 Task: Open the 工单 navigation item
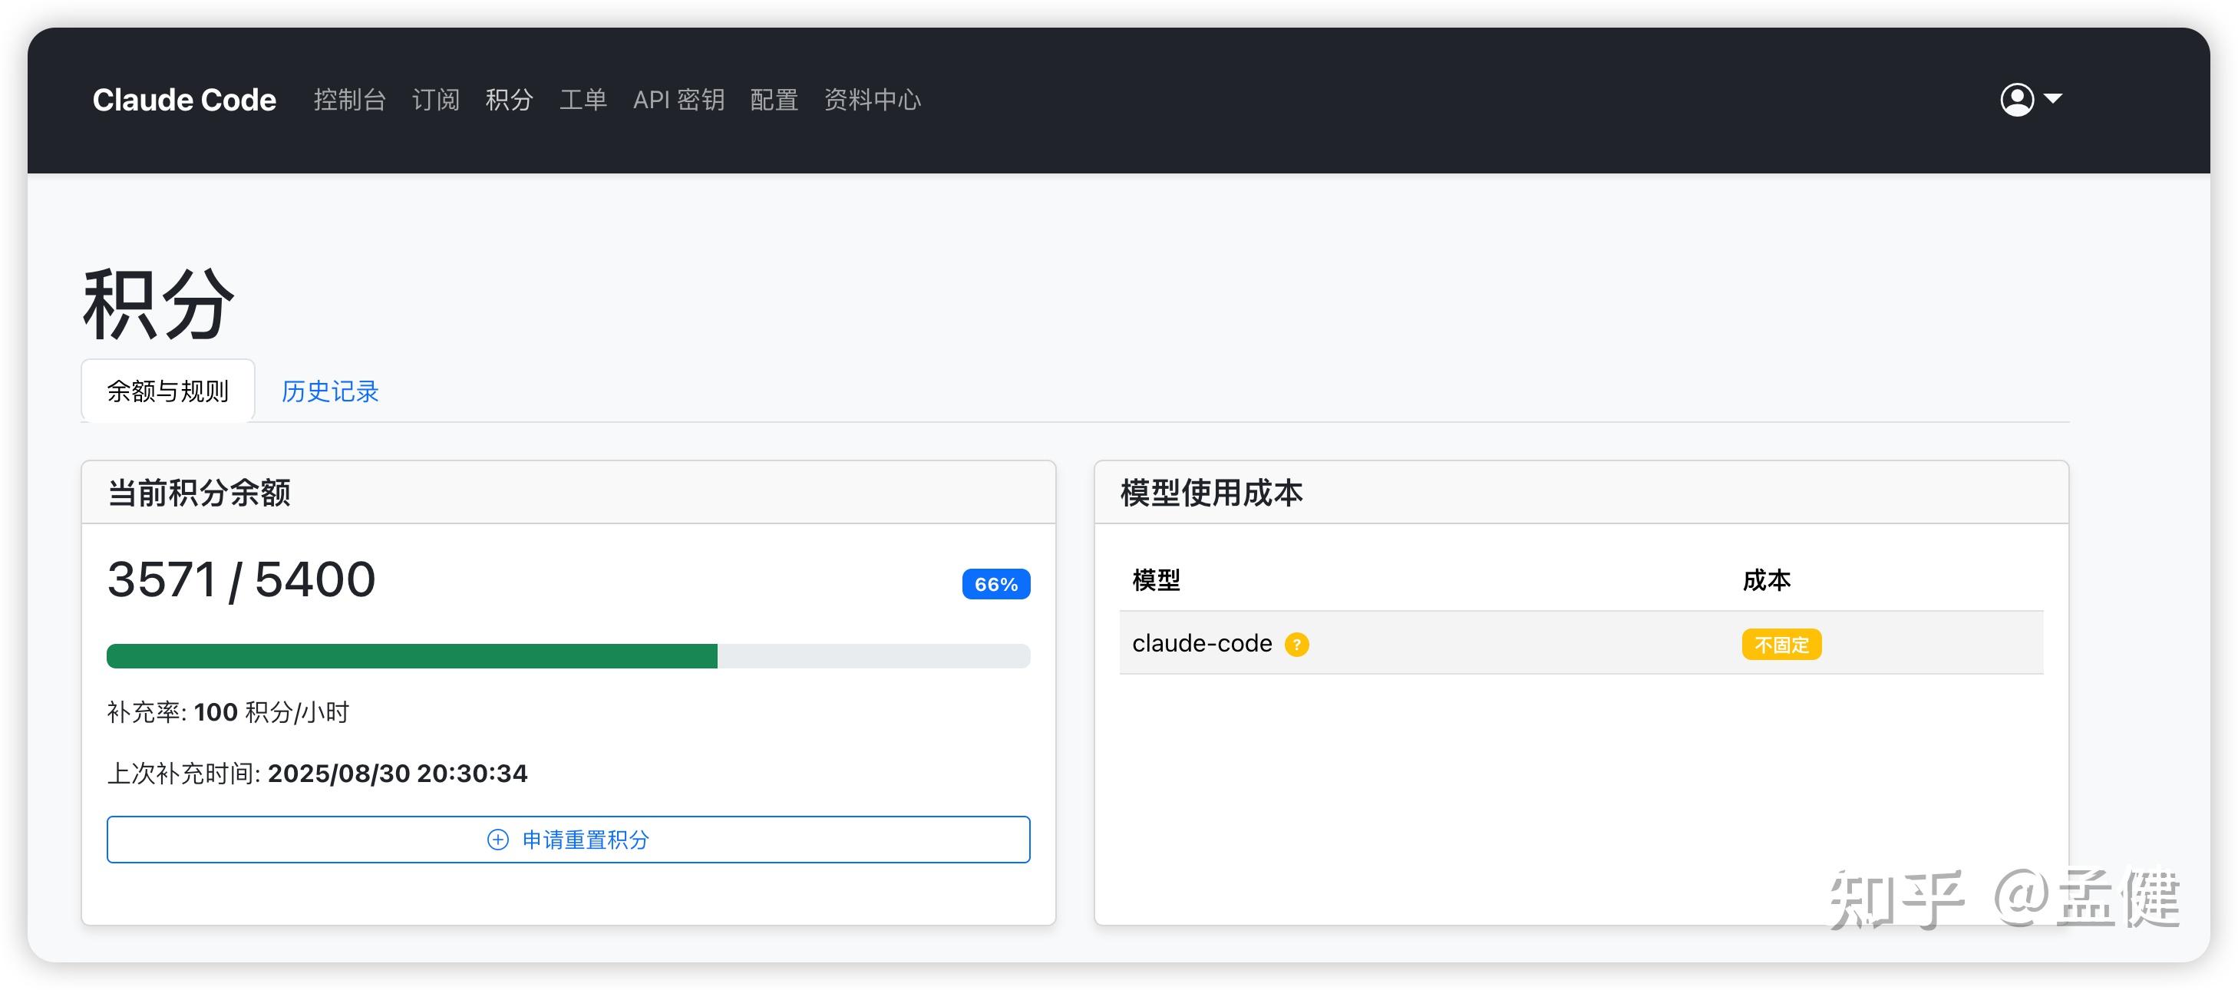tap(583, 100)
